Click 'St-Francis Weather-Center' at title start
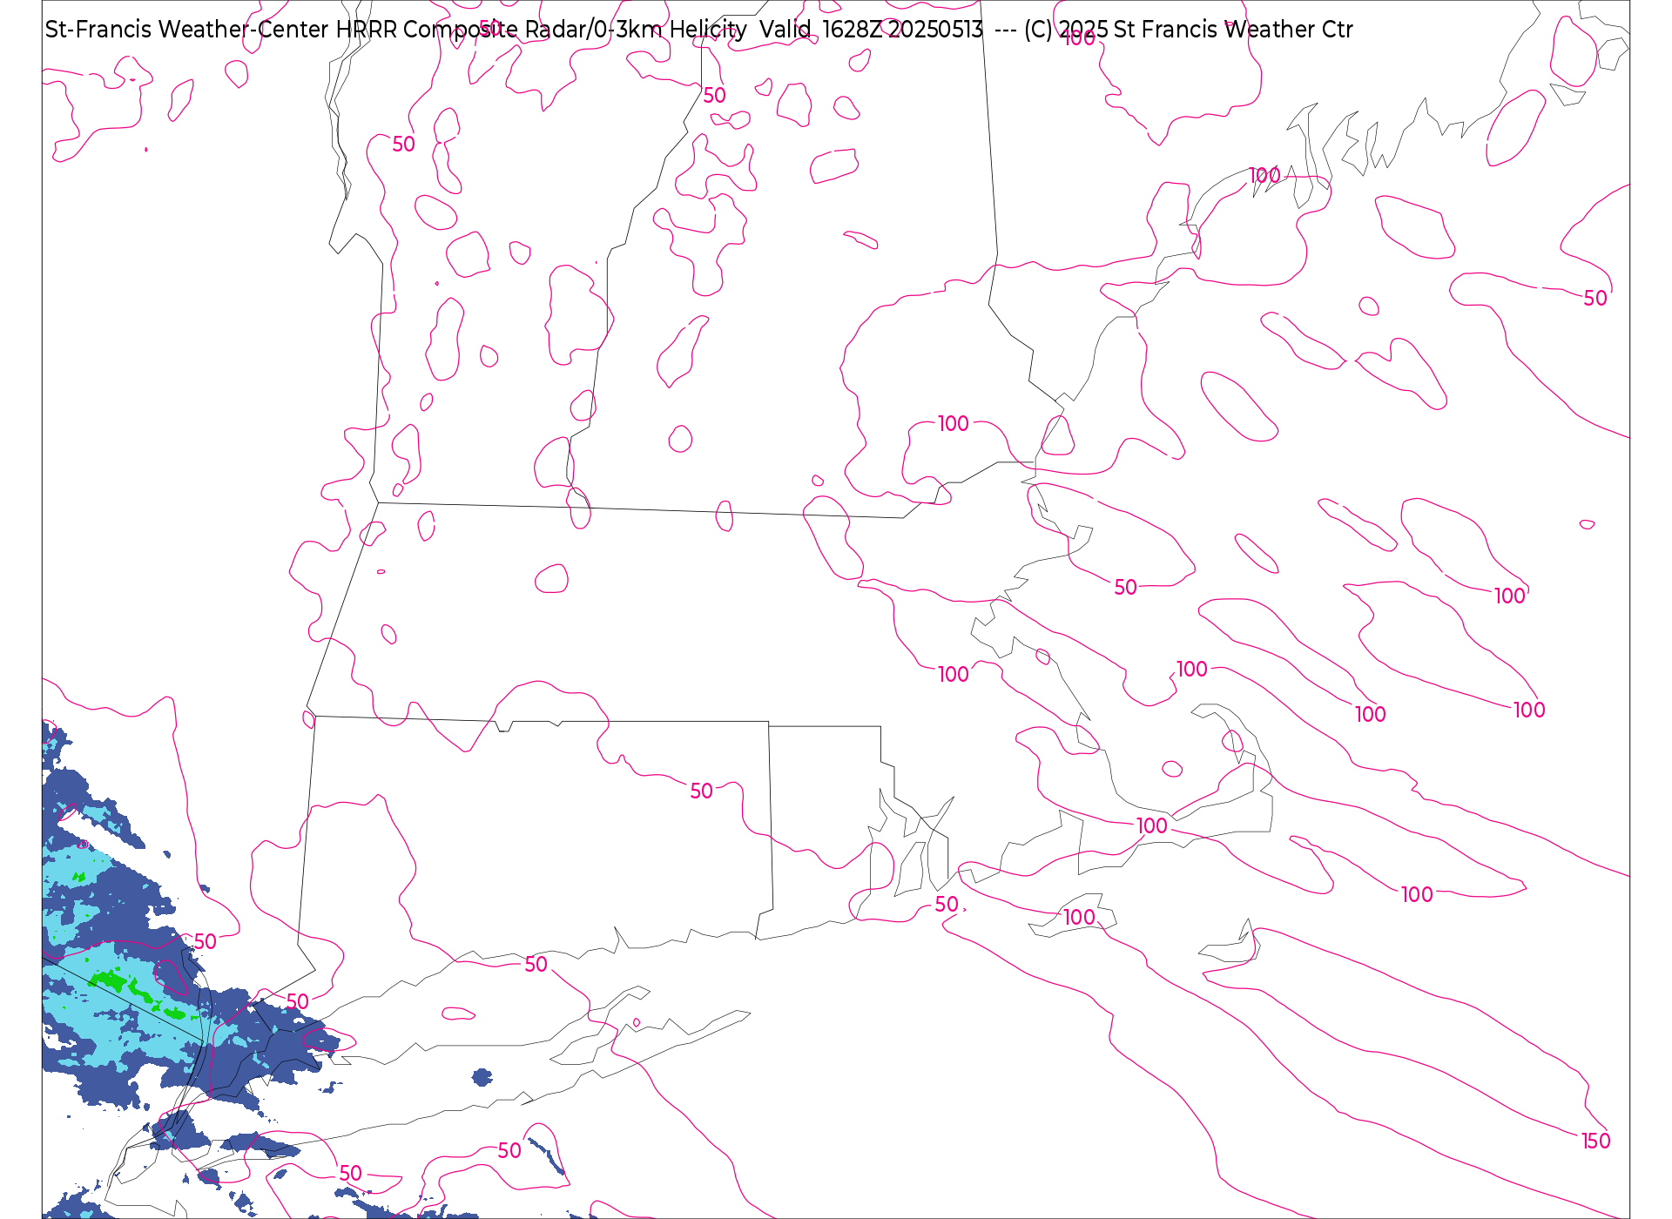This screenshot has height=1219, width=1672. 187,30
